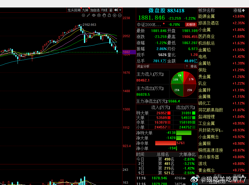Screen dimensions: 249x185
Task: Click the 净特大单 green bar
Action: pos(184,133)
